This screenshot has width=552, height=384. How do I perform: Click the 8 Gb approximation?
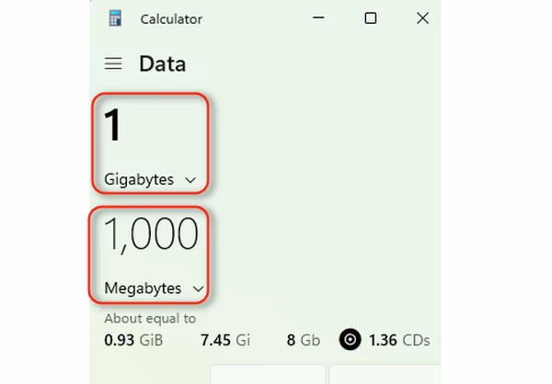pyautogui.click(x=303, y=340)
